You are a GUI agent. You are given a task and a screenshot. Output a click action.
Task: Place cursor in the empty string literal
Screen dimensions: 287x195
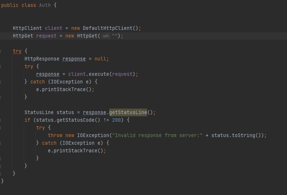tap(115, 35)
